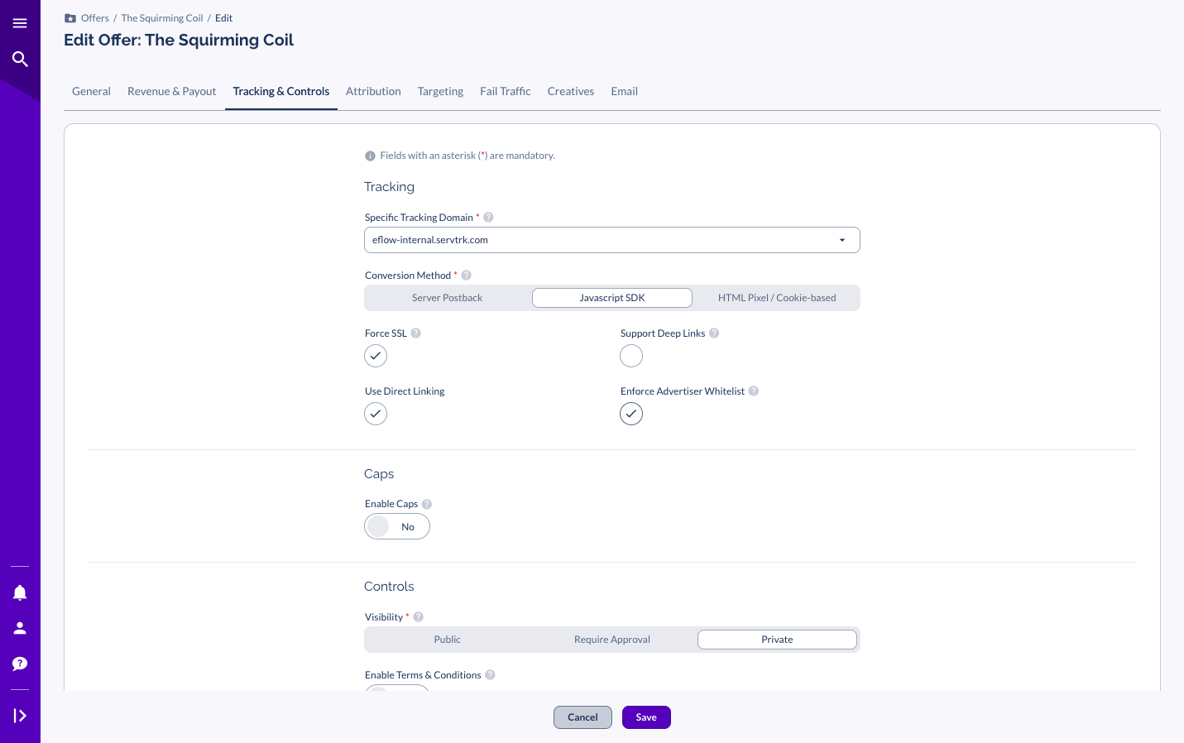Screen dimensions: 1184x743
Task: Click the Save button
Action: point(646,717)
